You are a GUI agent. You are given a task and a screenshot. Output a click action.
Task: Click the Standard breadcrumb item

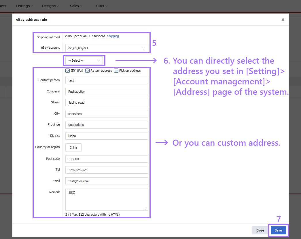(99, 36)
